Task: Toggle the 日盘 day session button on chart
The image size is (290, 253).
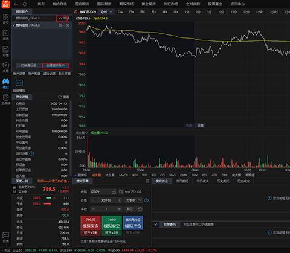Action: tap(201, 125)
